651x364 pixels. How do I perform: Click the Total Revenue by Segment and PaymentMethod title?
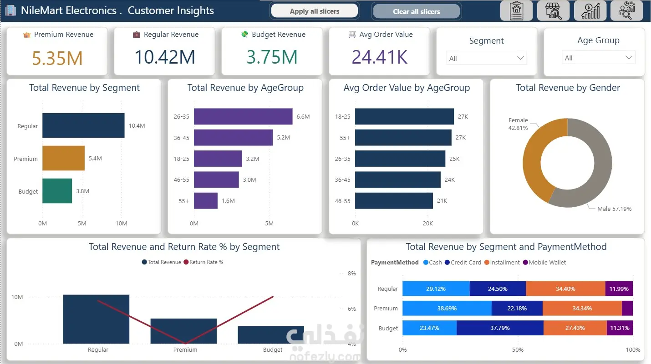pos(506,247)
